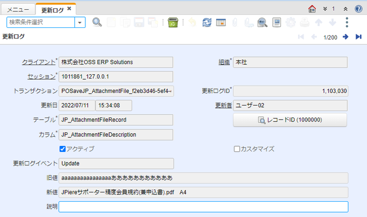Go to next record with blue arrow

(x=346, y=37)
